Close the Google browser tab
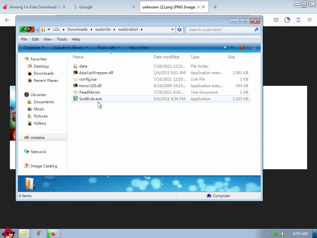Viewport: 317px width, 238px height. 134,7
